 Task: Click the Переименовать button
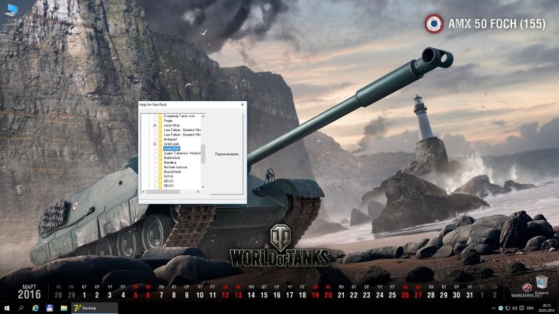point(226,154)
